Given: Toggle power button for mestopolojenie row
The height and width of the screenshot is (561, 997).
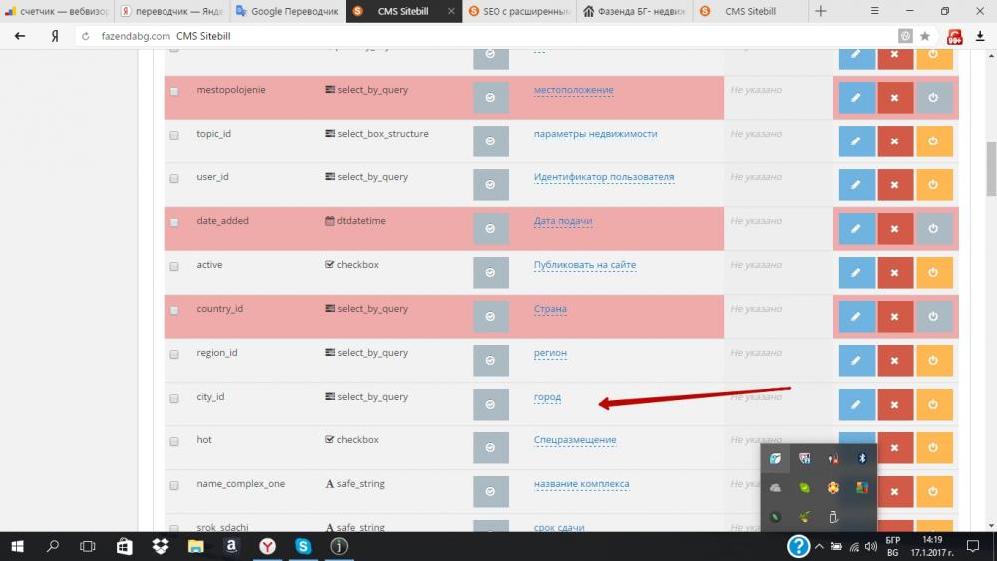Looking at the screenshot, I should pos(933,98).
